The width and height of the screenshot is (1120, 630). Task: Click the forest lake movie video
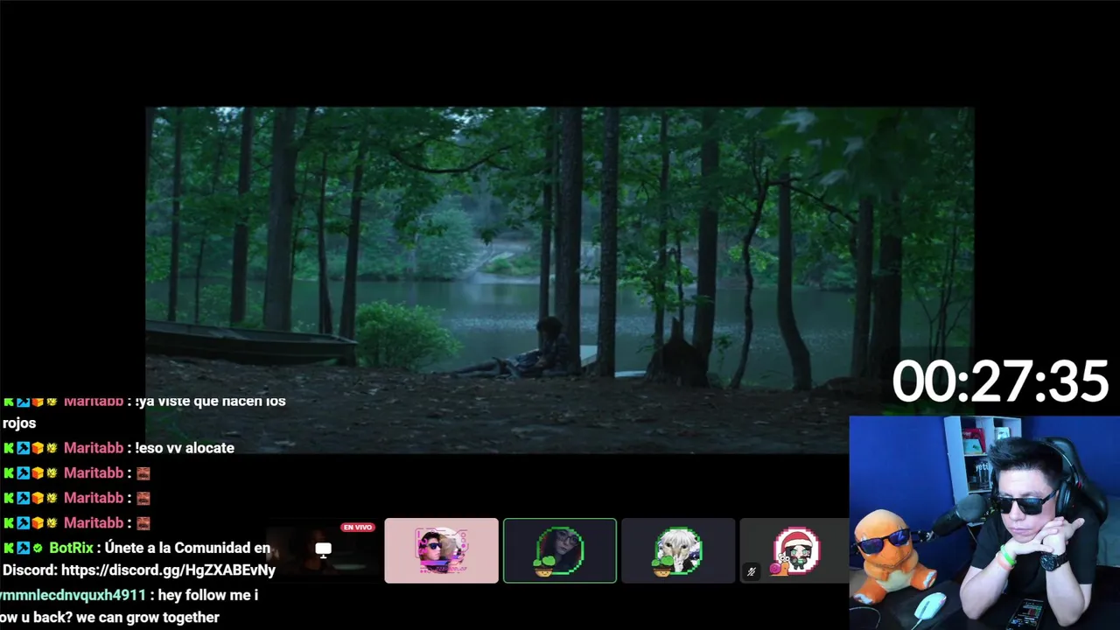pyautogui.click(x=560, y=280)
